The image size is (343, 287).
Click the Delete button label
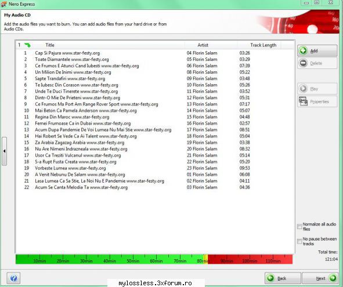[316, 63]
